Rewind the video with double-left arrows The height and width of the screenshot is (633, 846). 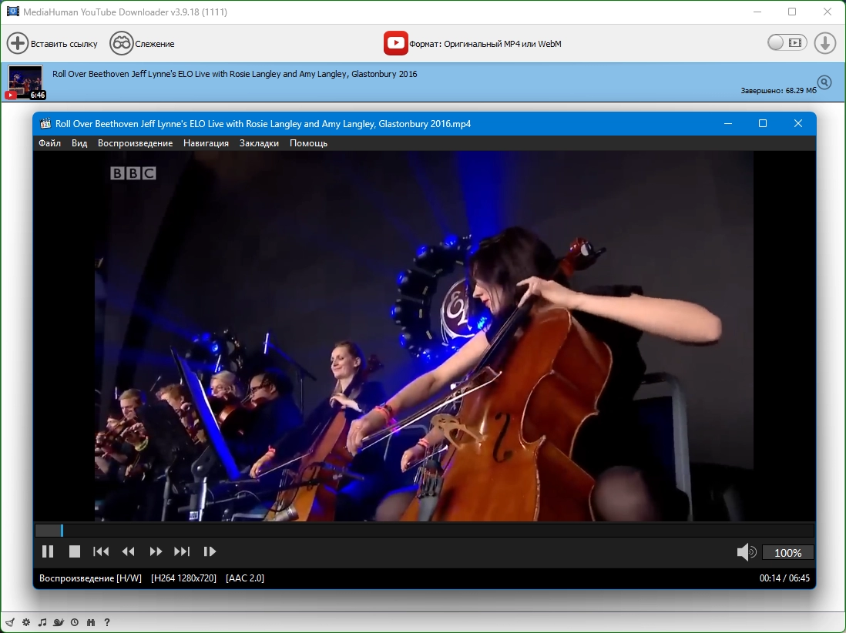129,551
